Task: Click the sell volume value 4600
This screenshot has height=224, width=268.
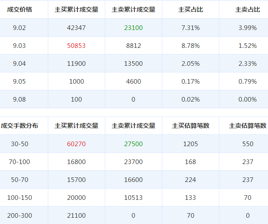Action: click(134, 81)
